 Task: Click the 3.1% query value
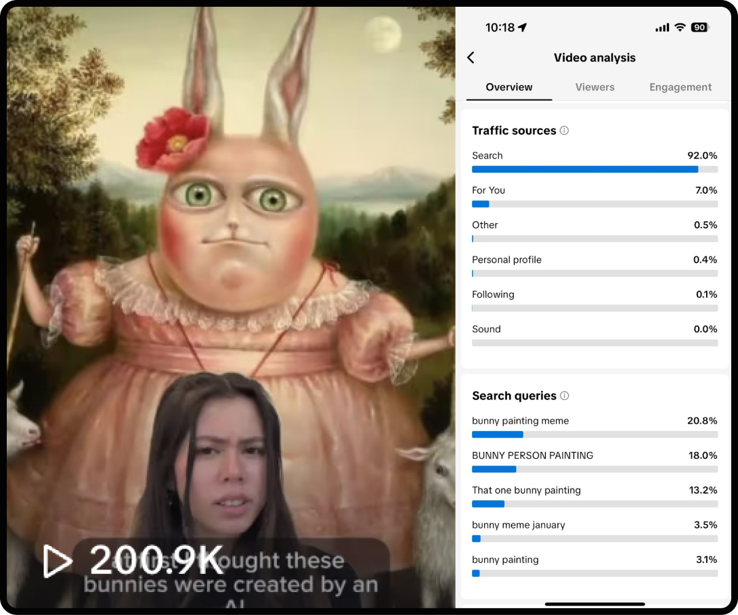pyautogui.click(x=706, y=560)
